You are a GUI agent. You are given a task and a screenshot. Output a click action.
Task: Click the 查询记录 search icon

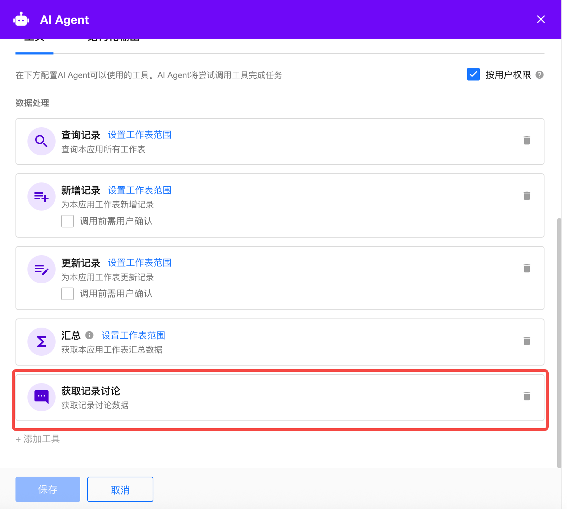coord(42,141)
